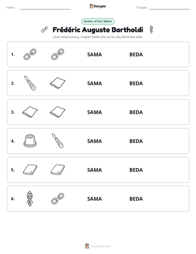Click the torch icon beside the title
This screenshot has height=254, width=196.
coord(151,29)
